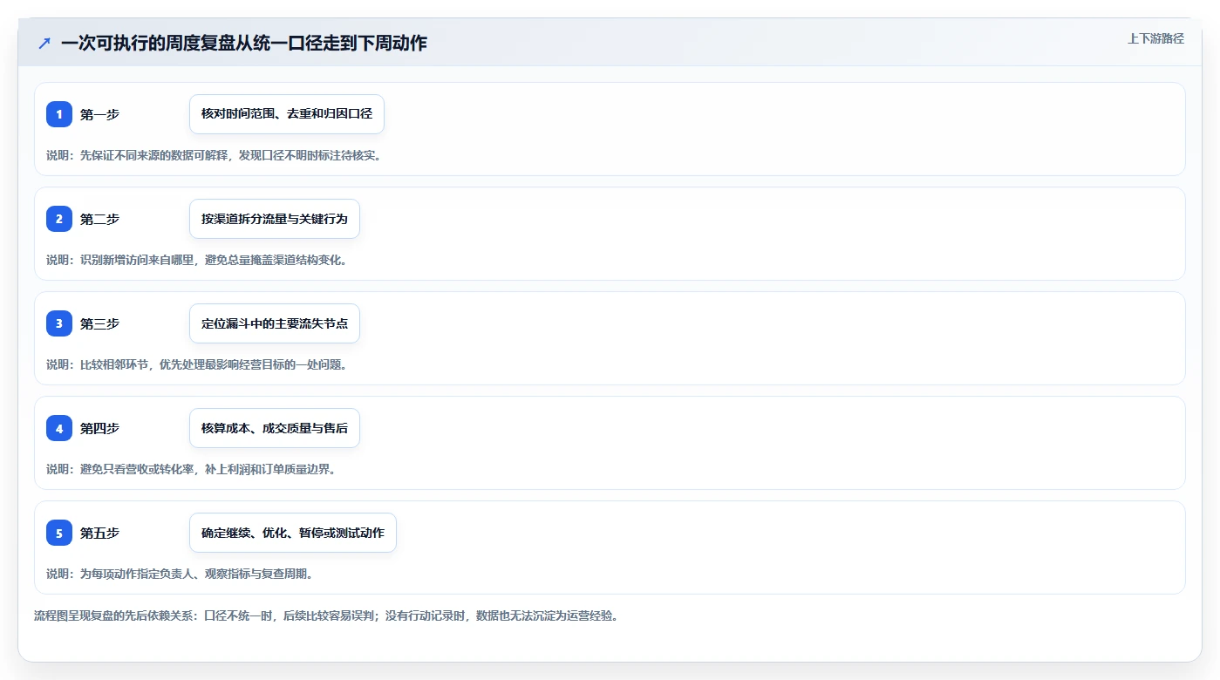Select the 按渠道拆分流量与关键行为 box
The width and height of the screenshot is (1220, 680).
click(x=275, y=219)
